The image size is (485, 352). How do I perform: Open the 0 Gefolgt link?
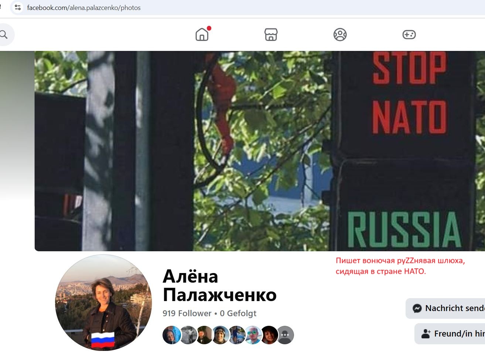click(x=238, y=313)
